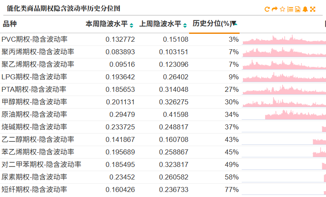Click the 43% percentile cell
326x197 pixels.
tap(232, 139)
